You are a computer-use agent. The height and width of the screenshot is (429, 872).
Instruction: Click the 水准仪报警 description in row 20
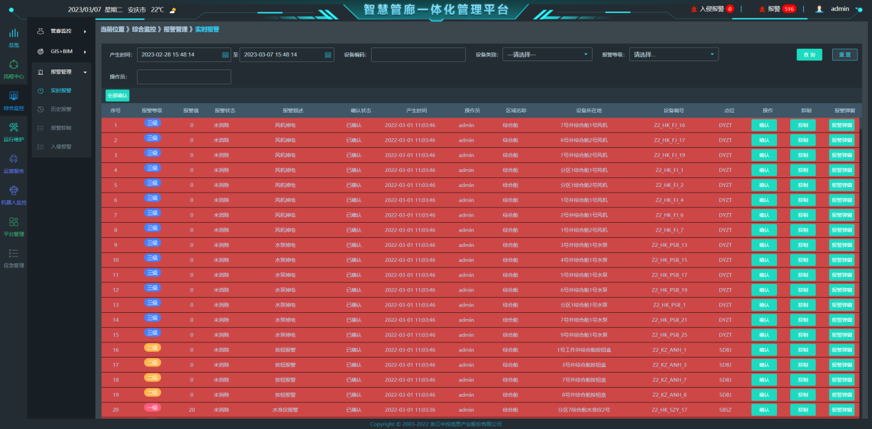[x=284, y=410]
